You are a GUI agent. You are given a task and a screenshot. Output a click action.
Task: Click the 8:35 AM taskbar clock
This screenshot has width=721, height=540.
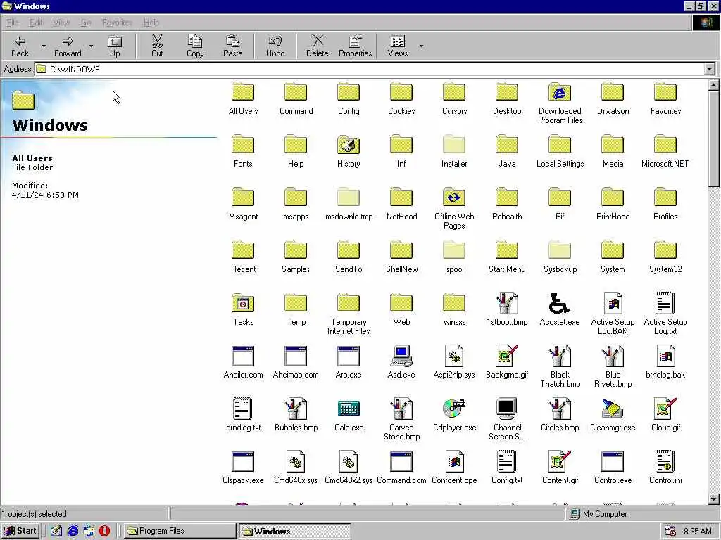pos(697,532)
